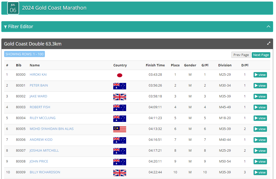
Task: Click Australian flag in Andrew Kidd row
Action: click(120, 141)
